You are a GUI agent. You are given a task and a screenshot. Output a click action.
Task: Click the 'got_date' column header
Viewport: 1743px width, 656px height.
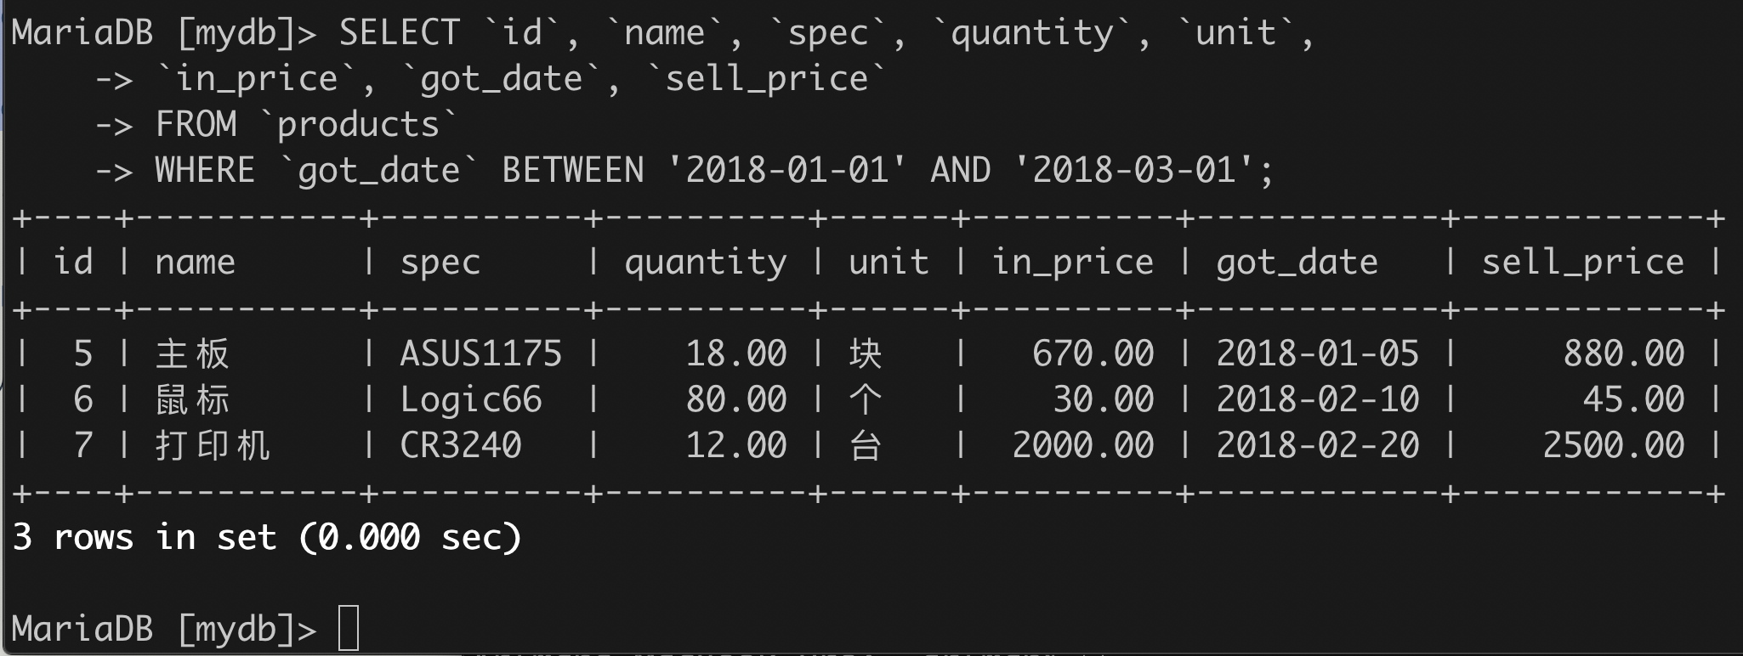(x=1297, y=262)
